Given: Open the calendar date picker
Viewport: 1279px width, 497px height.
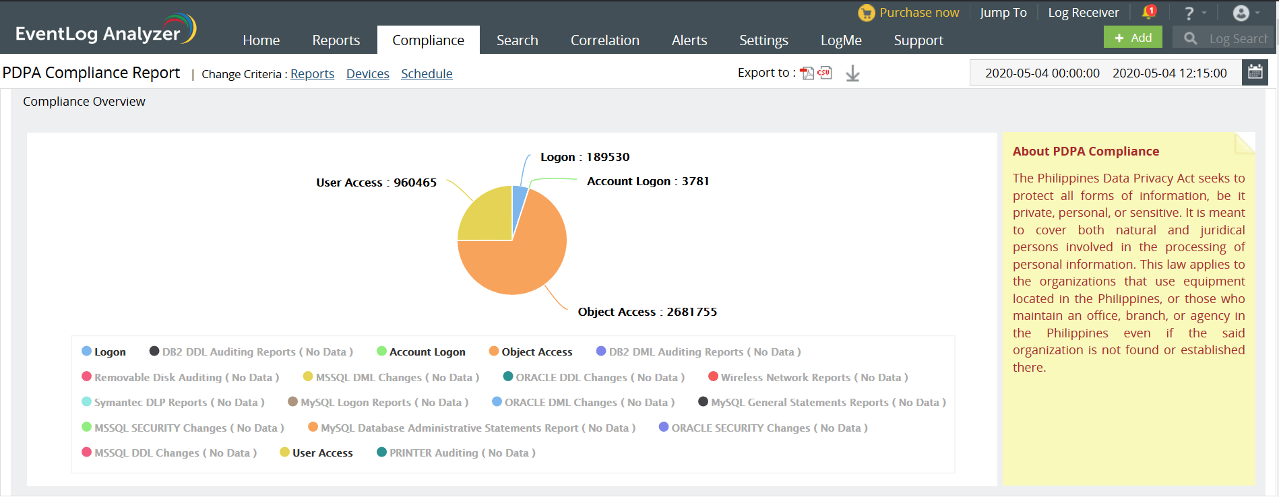Looking at the screenshot, I should (1255, 72).
